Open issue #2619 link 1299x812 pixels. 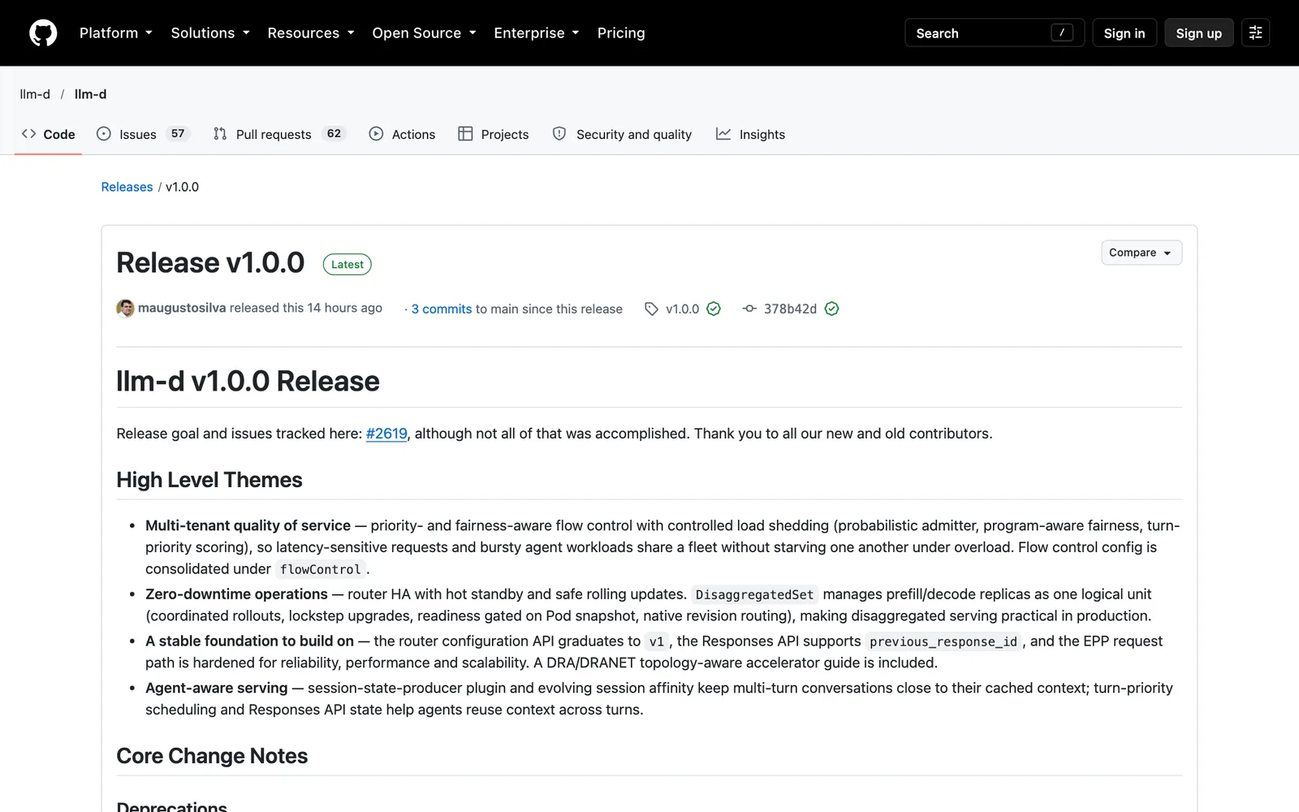click(x=386, y=434)
